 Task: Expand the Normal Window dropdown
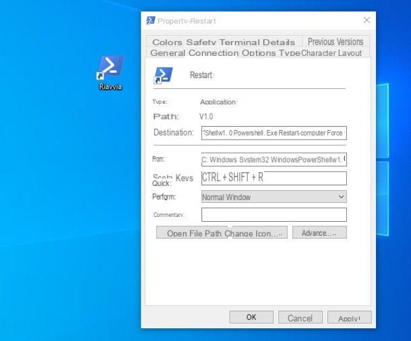click(x=274, y=197)
